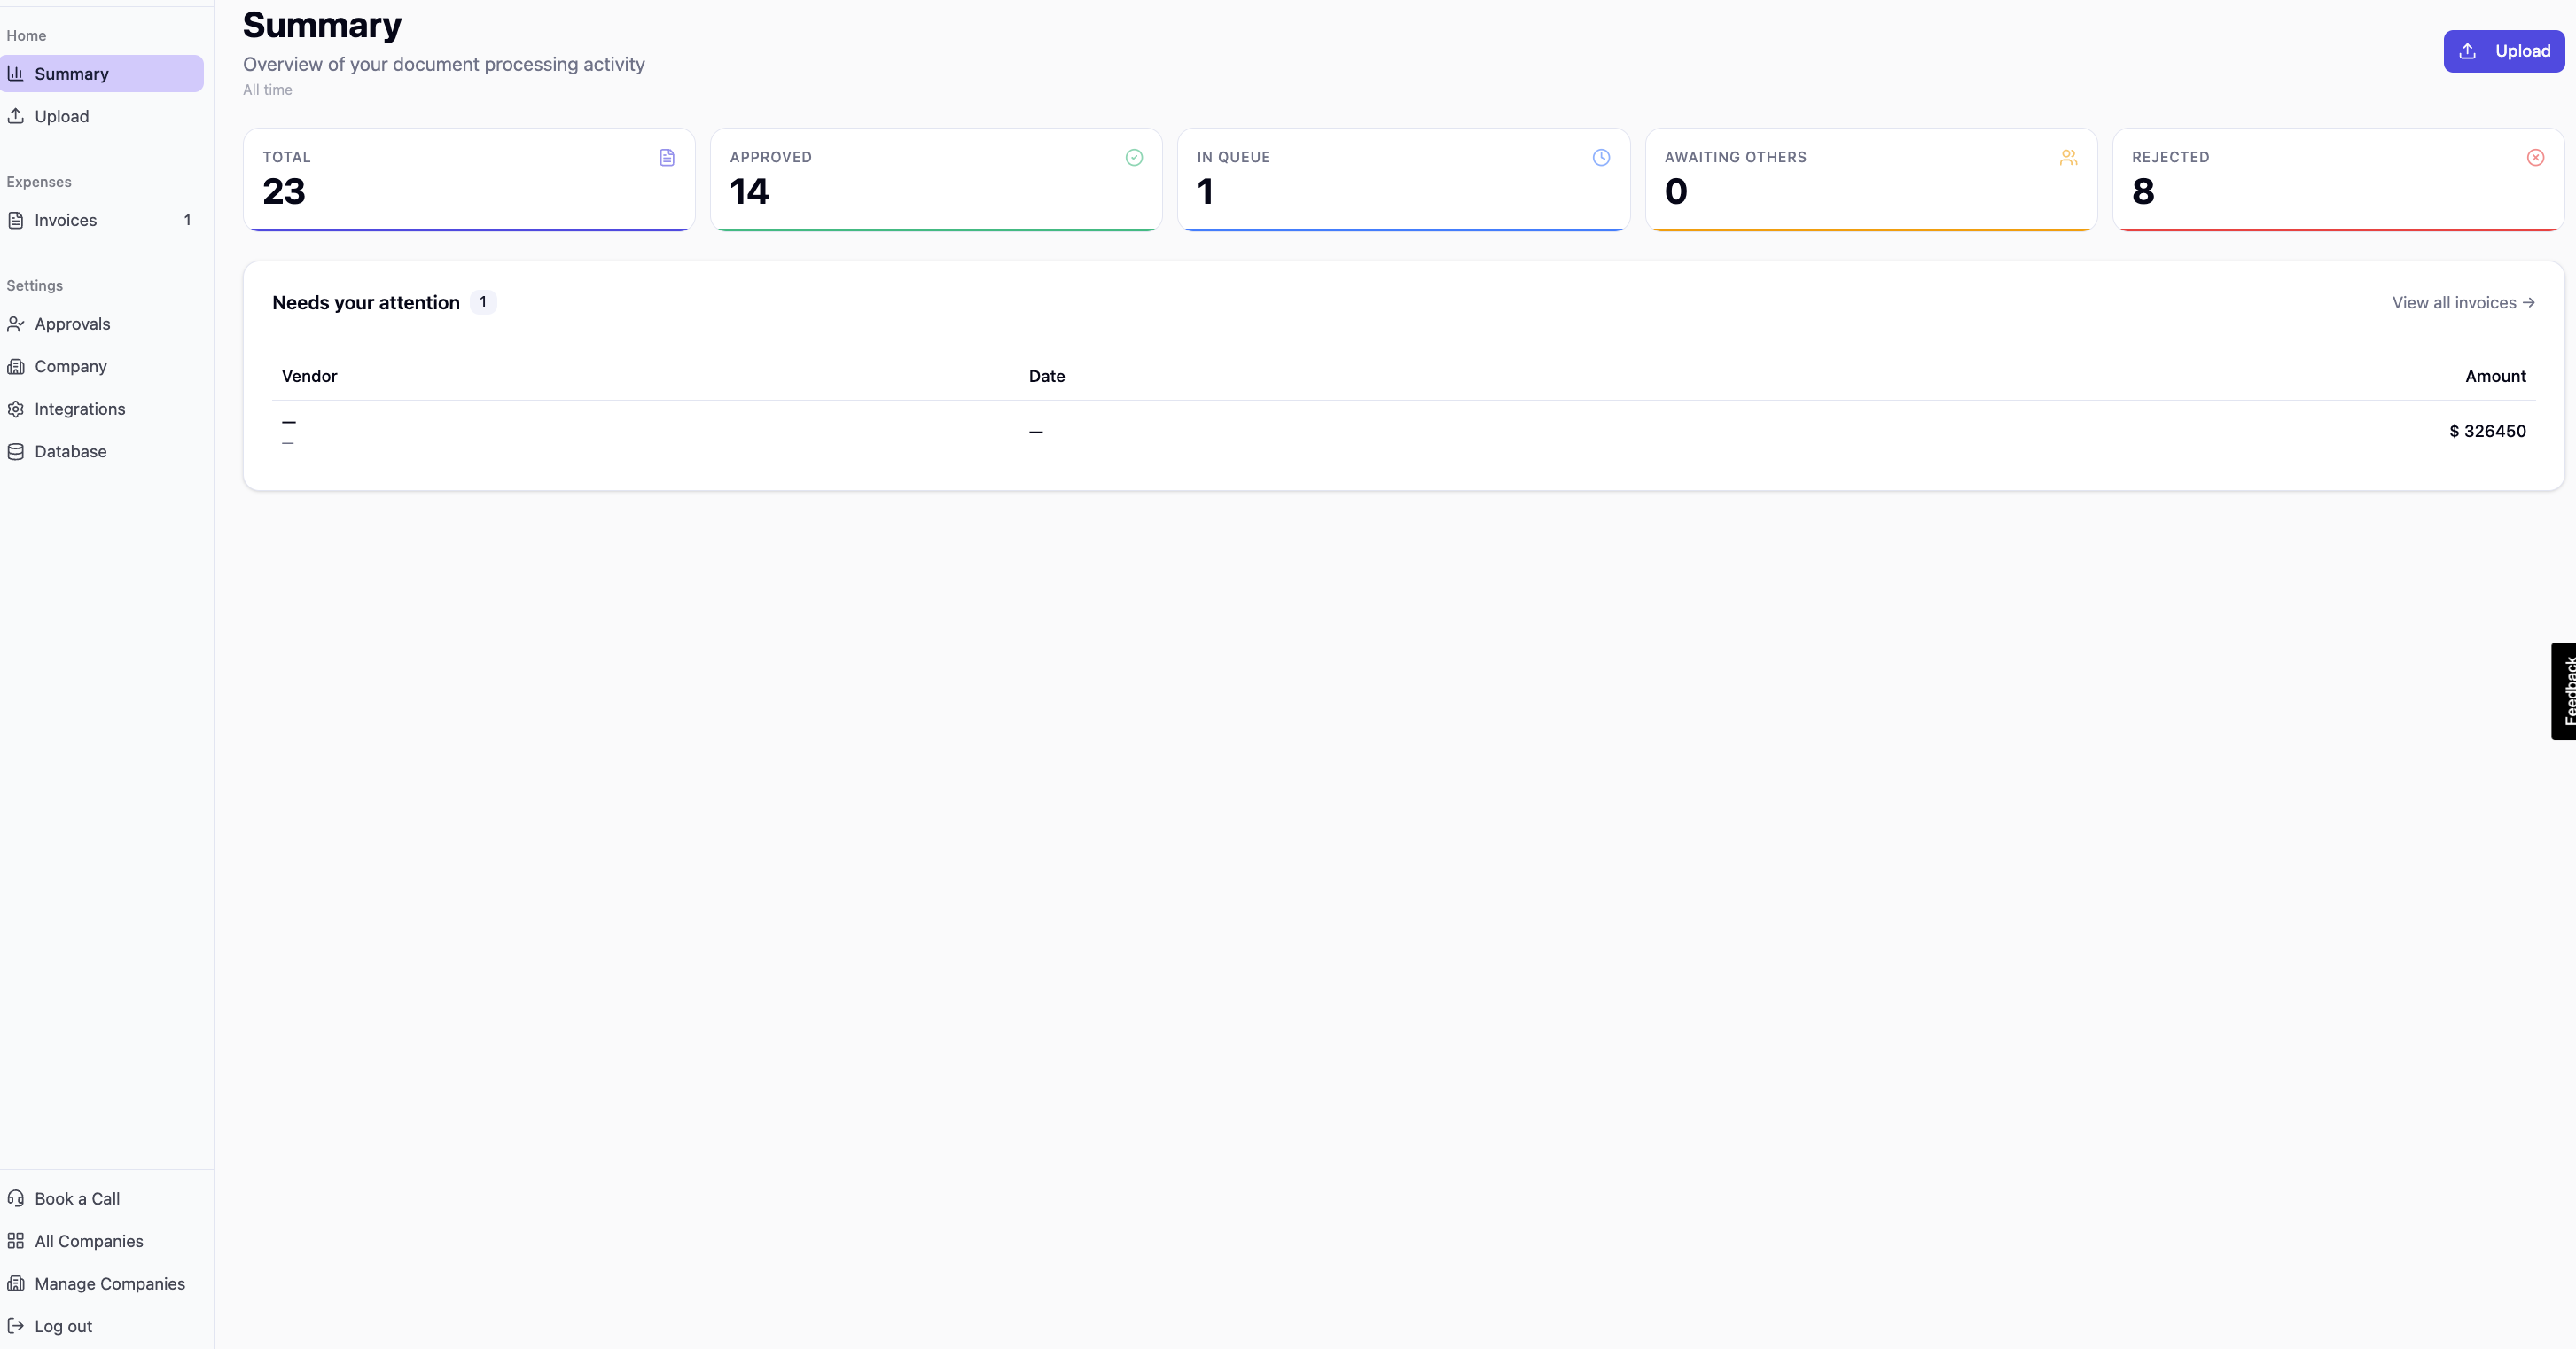The height and width of the screenshot is (1349, 2576).
Task: Click the Invoices count badge 1
Action: [187, 220]
